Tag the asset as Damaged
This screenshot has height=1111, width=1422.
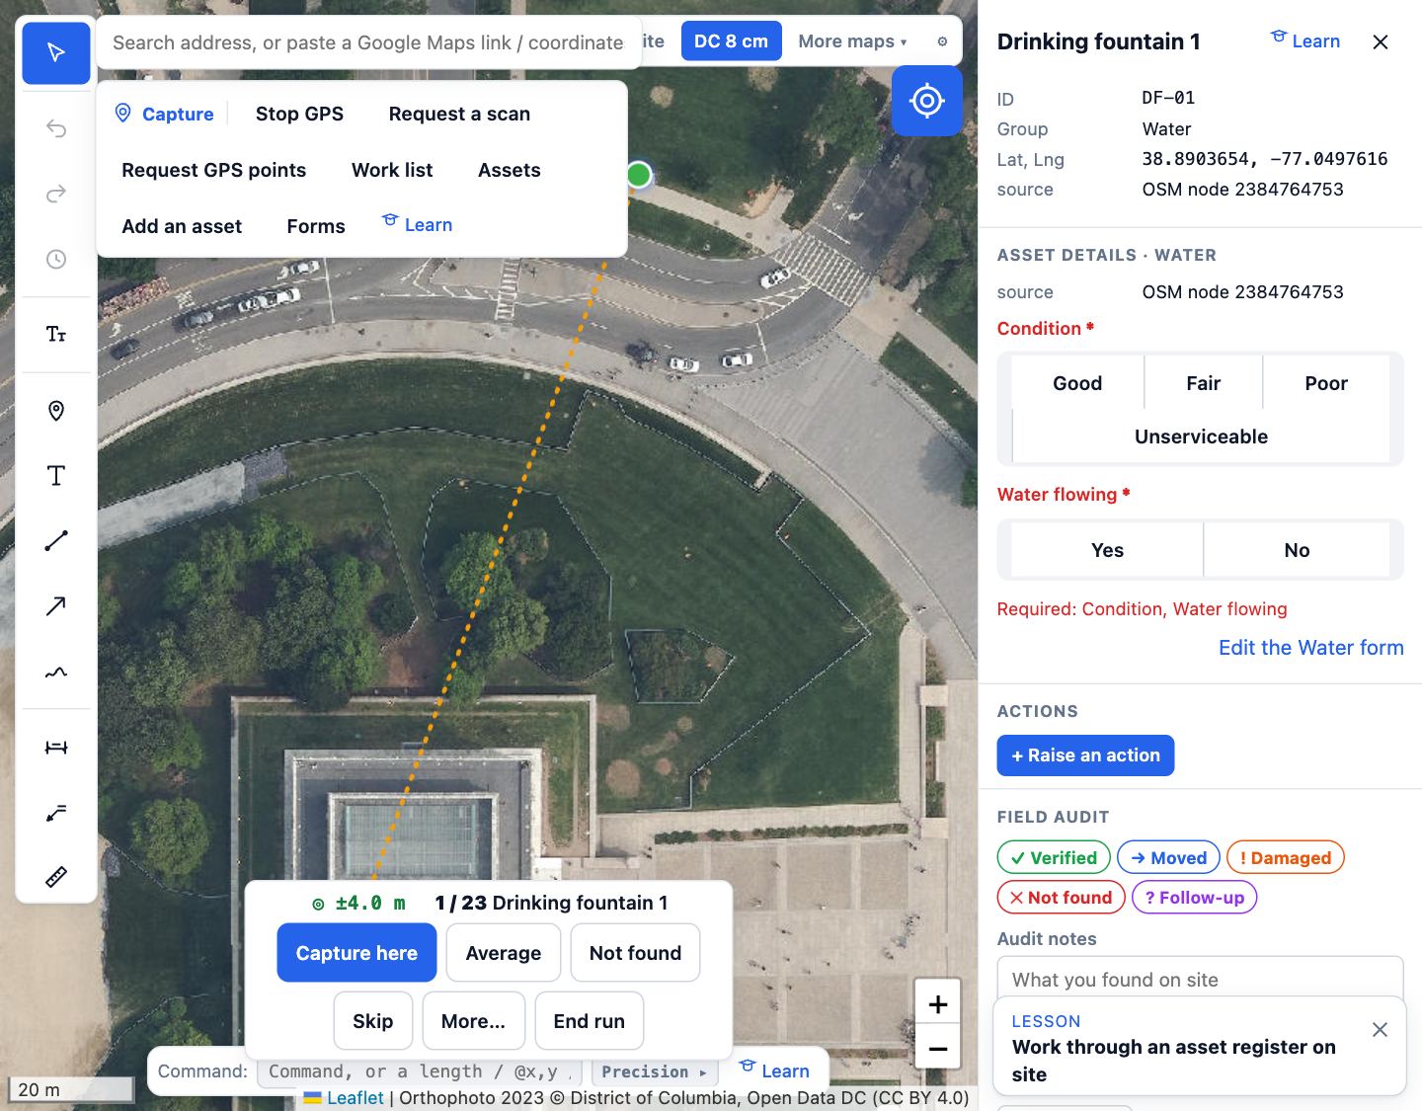pyautogui.click(x=1286, y=858)
